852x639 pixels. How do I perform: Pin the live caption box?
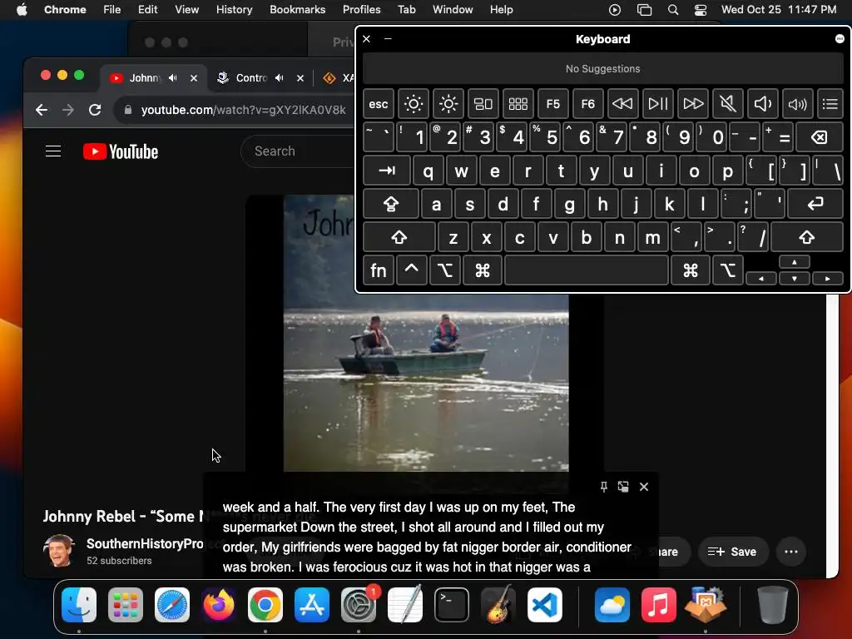coord(604,486)
